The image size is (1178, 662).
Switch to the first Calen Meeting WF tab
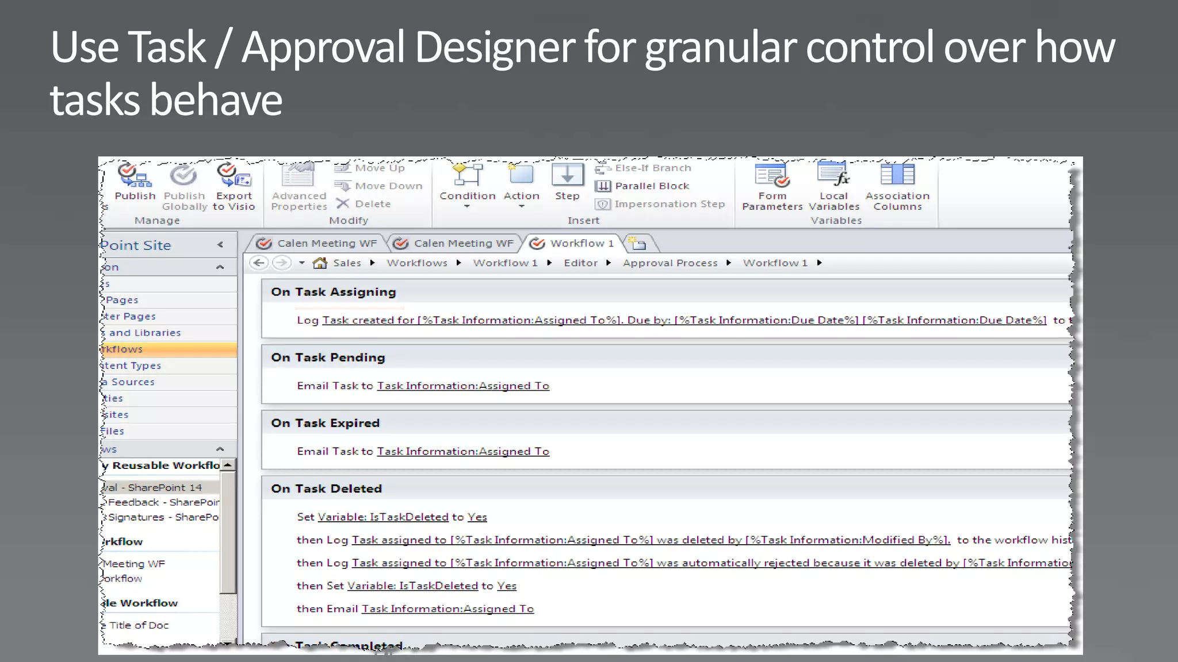(321, 244)
